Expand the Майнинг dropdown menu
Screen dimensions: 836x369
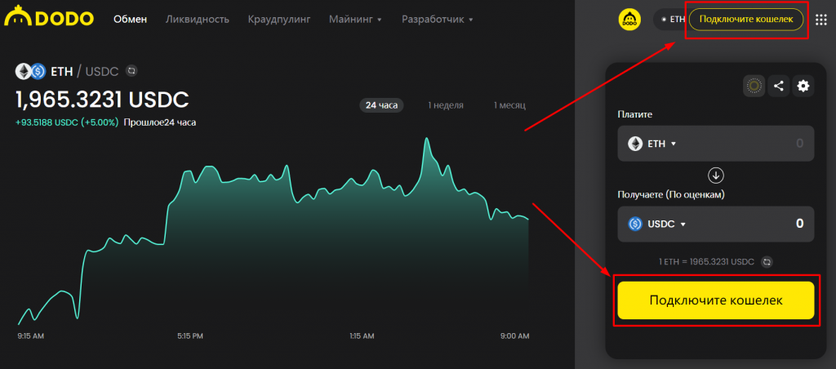click(356, 20)
